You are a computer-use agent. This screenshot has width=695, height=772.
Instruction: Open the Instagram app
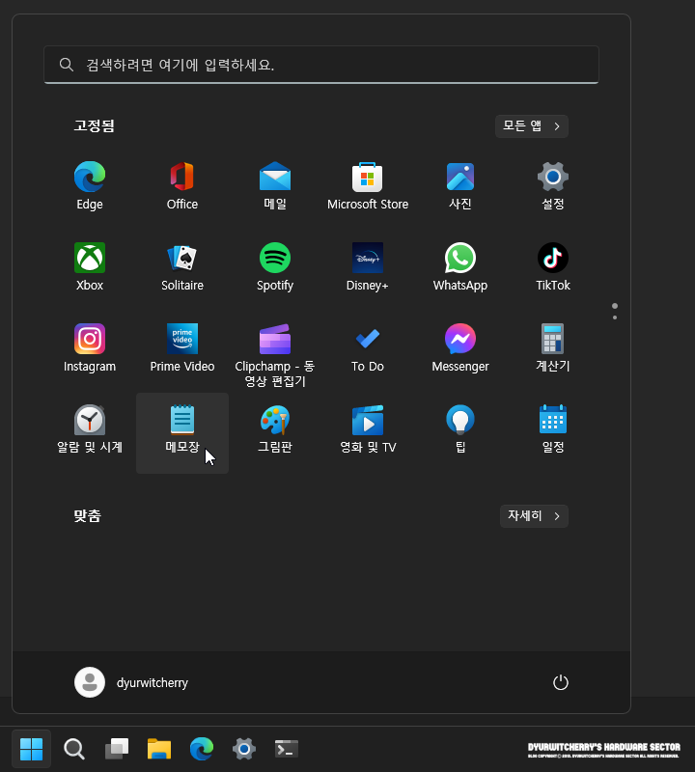tap(90, 348)
